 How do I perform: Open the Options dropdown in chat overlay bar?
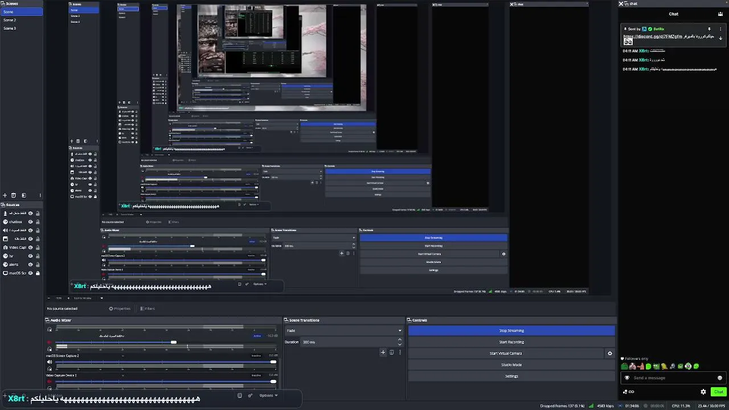[x=269, y=395]
